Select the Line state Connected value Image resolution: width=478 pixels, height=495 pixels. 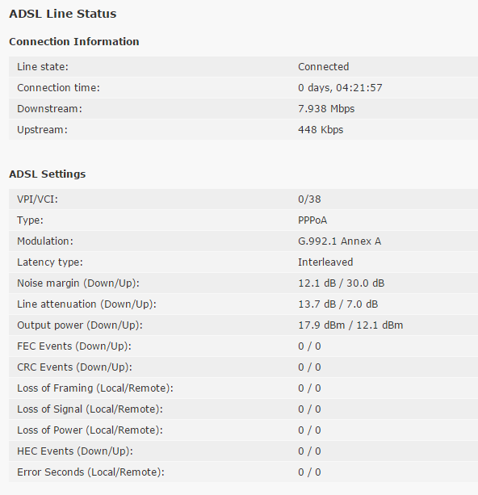click(323, 66)
